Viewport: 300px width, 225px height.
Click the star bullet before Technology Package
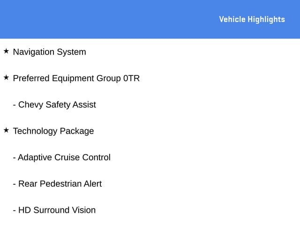pos(6,130)
